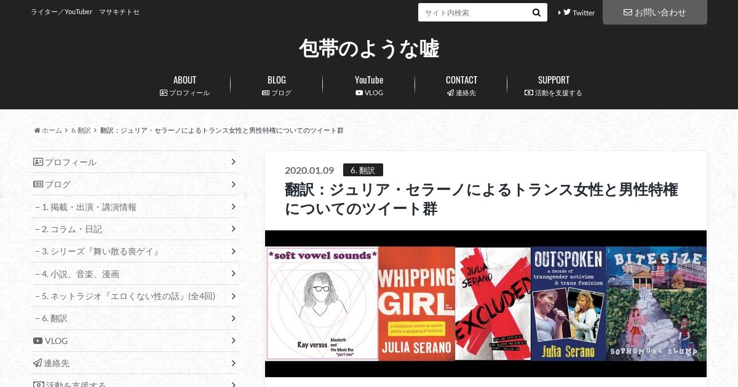Click the Whipping Girl book cover

(x=416, y=303)
